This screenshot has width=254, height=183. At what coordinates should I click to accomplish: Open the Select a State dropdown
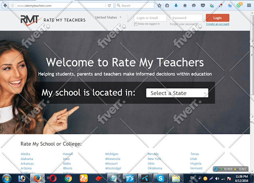[177, 93]
